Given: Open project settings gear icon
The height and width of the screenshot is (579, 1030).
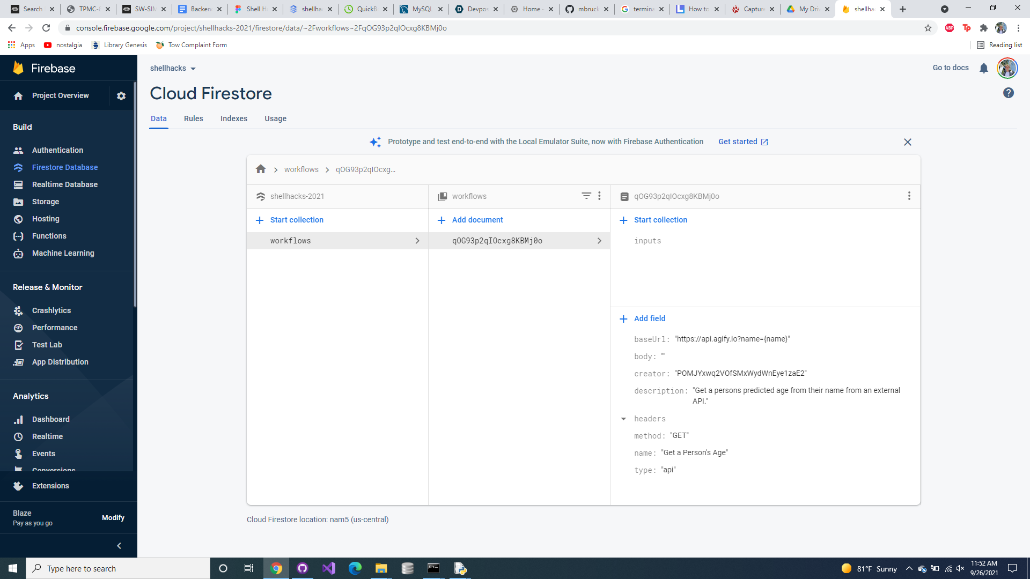Looking at the screenshot, I should pyautogui.click(x=121, y=96).
